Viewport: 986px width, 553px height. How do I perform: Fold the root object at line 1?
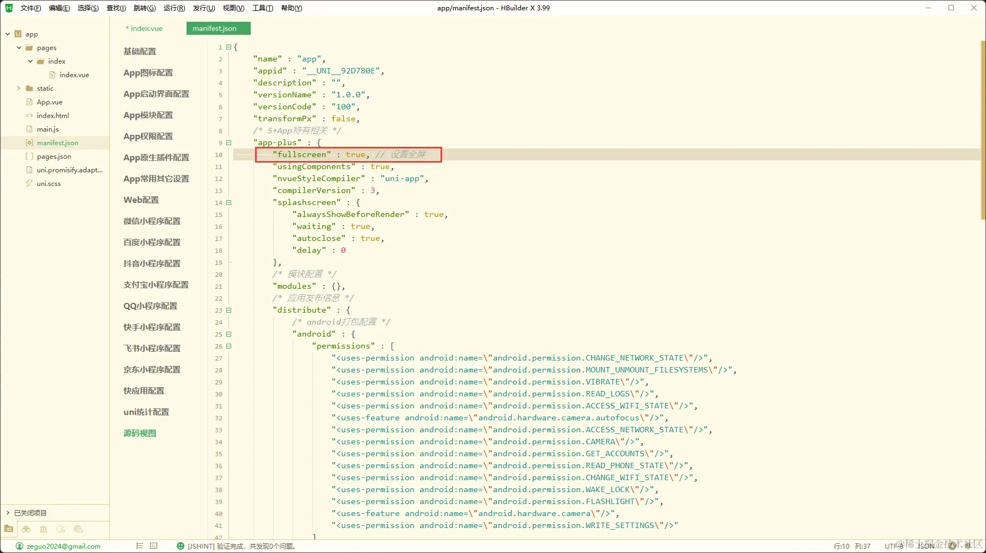229,47
